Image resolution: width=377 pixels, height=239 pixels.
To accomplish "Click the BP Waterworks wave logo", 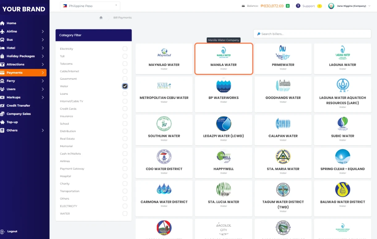I will coord(224,86).
